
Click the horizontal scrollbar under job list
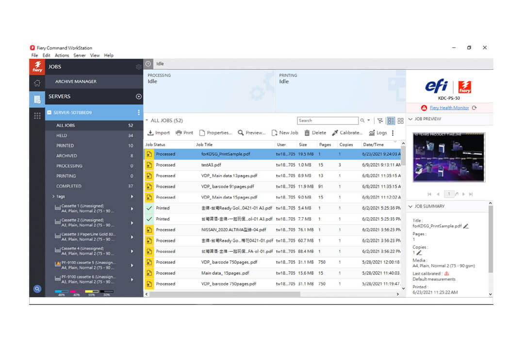pyautogui.click(x=225, y=294)
